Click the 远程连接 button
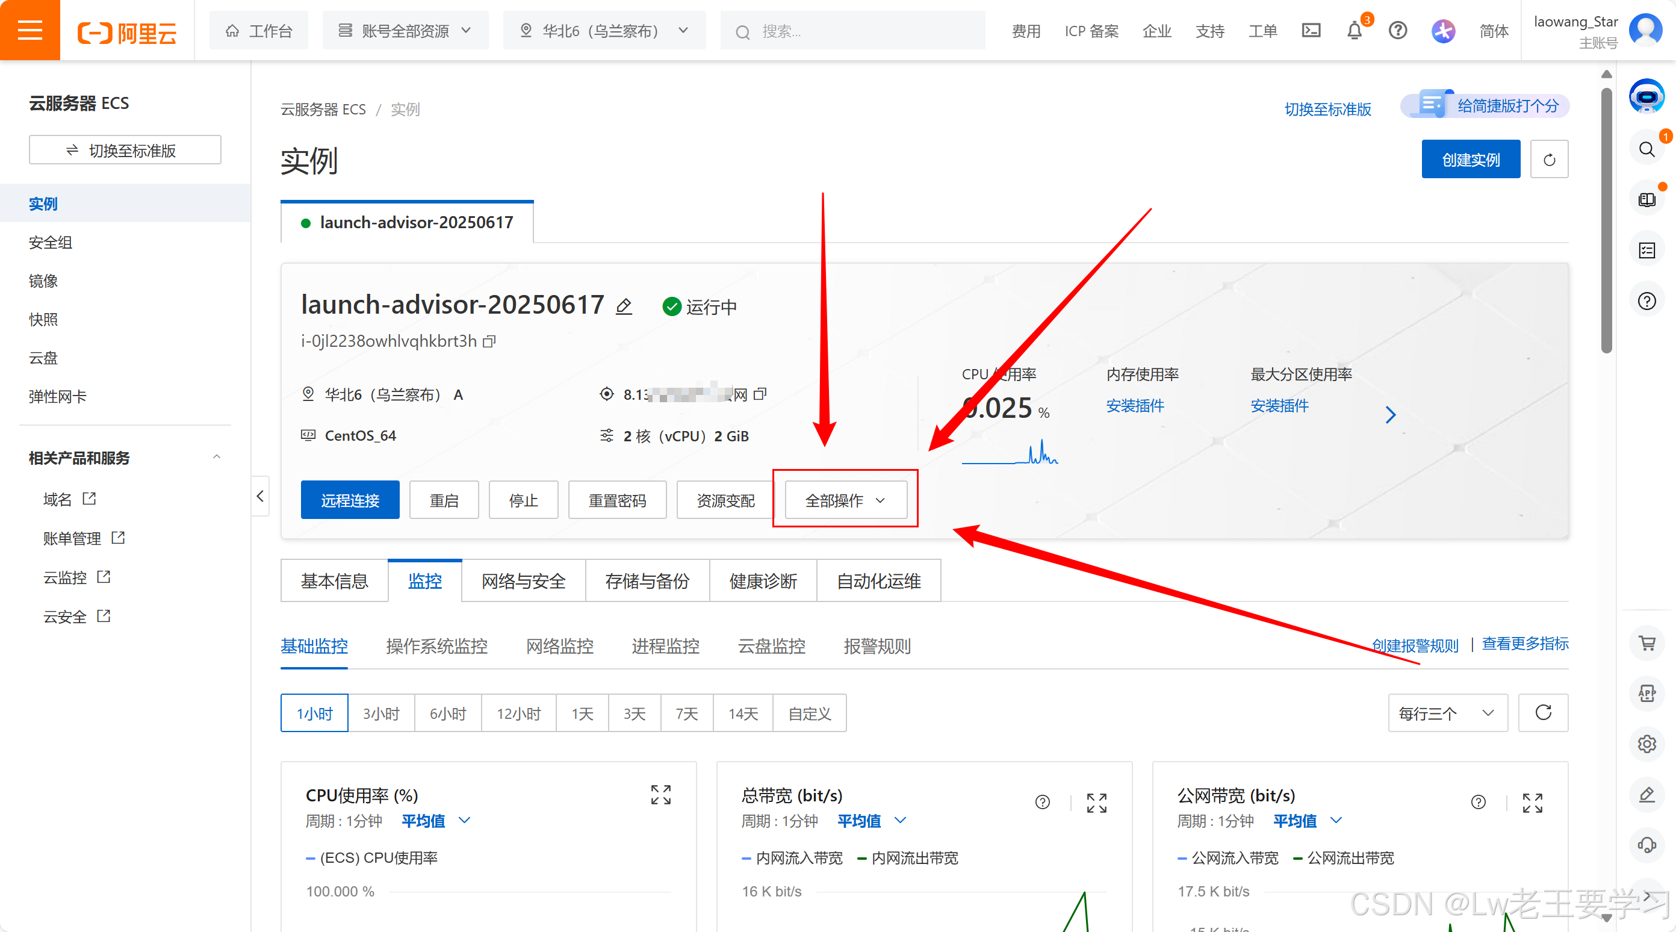The height and width of the screenshot is (932, 1676). (350, 500)
